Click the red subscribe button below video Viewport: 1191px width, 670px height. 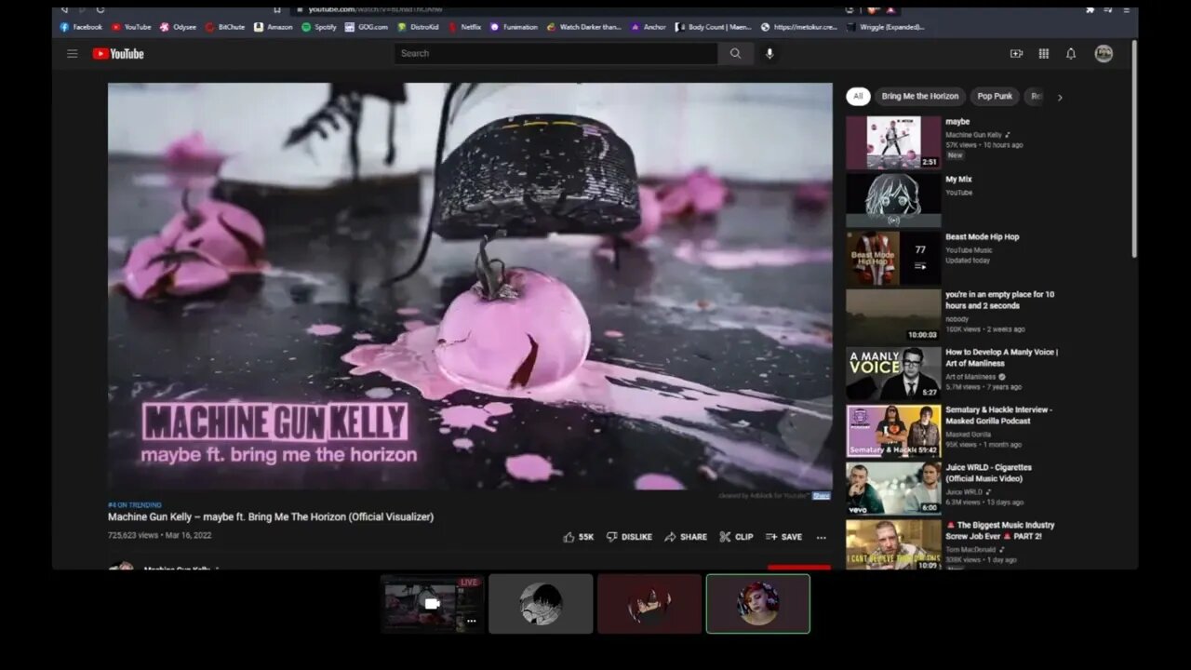pyautogui.click(x=799, y=567)
